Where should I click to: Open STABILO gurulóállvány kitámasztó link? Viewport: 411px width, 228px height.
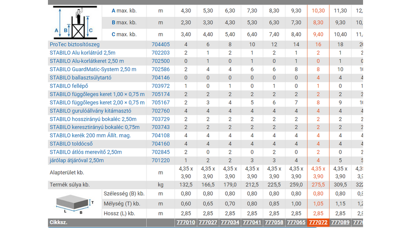[x=90, y=111]
